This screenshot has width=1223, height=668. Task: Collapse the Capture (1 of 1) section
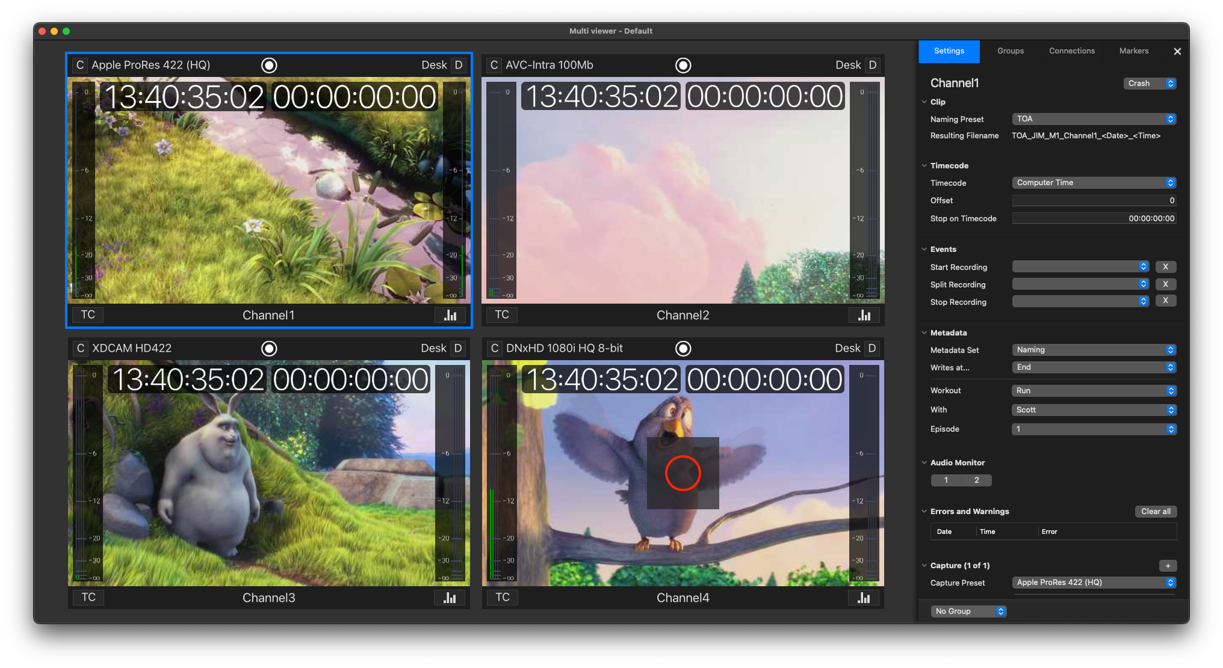(924, 565)
